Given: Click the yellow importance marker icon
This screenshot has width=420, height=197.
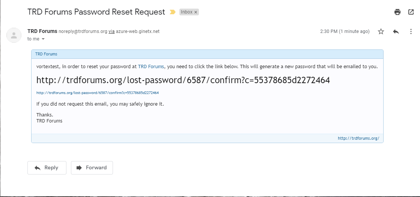Looking at the screenshot, I should click(x=173, y=12).
